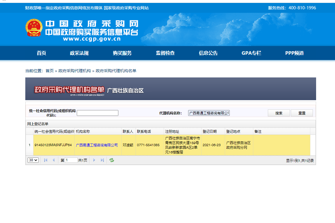Click the social credit code input field
This screenshot has width=335, height=223.
(97, 113)
